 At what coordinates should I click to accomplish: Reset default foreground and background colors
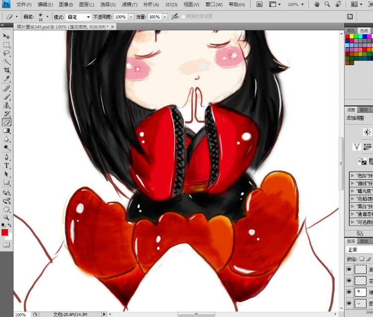[3, 225]
